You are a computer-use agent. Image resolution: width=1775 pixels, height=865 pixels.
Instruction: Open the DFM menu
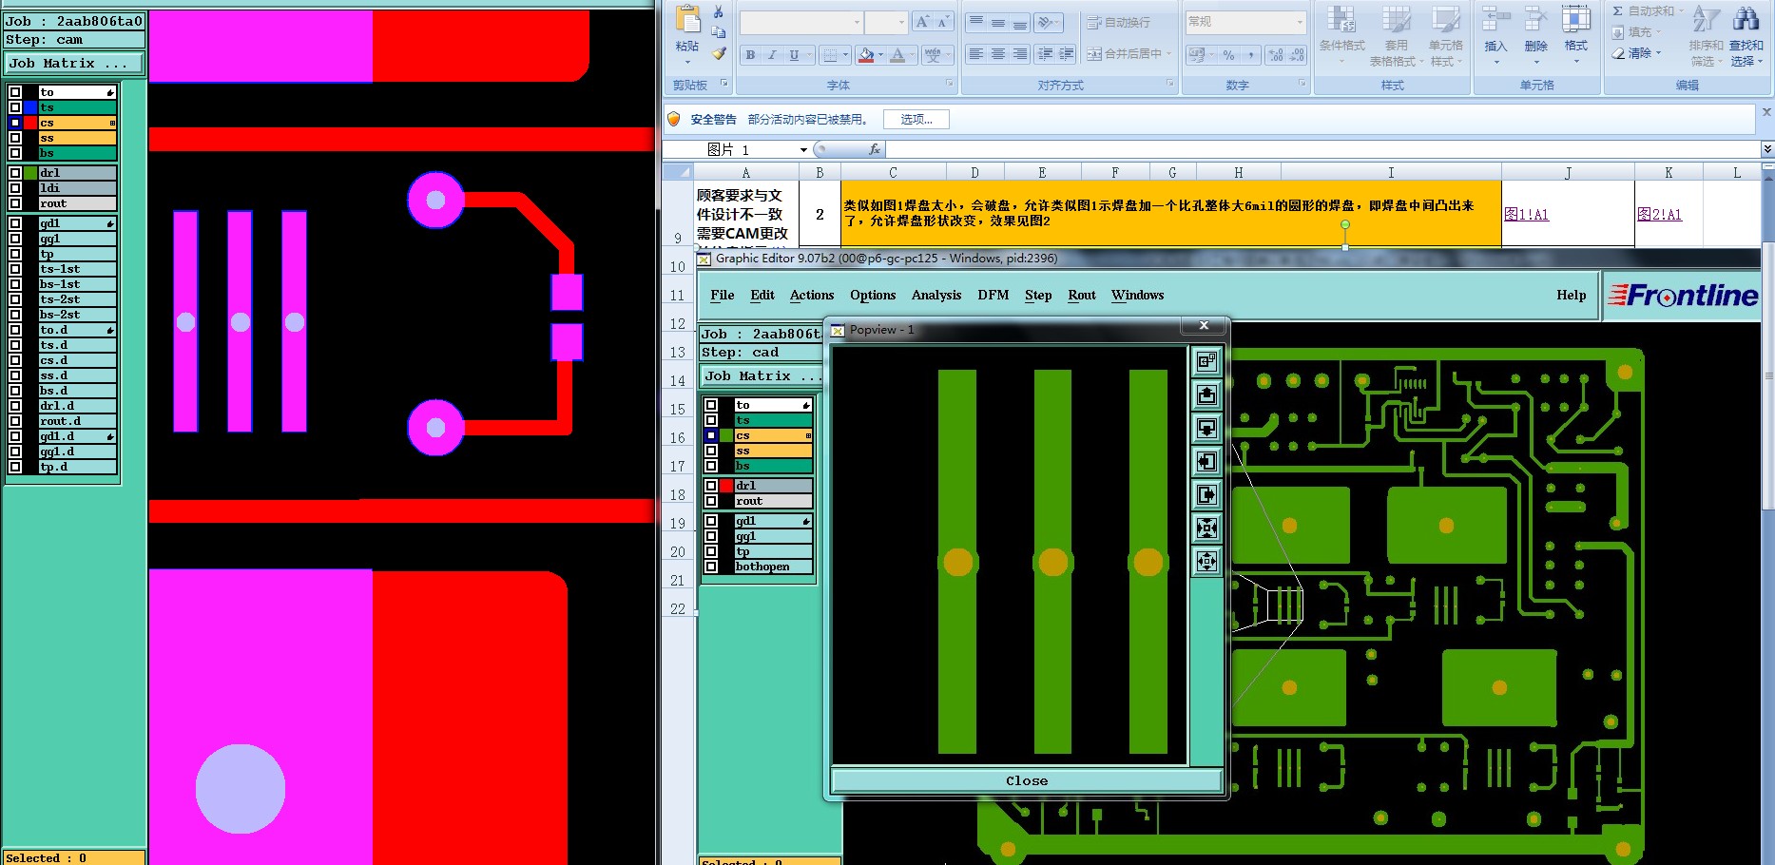994,295
